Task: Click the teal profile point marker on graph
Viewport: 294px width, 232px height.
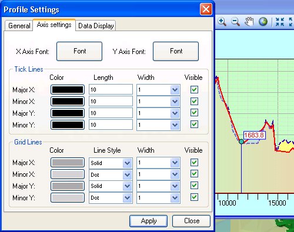Action: pos(242,142)
